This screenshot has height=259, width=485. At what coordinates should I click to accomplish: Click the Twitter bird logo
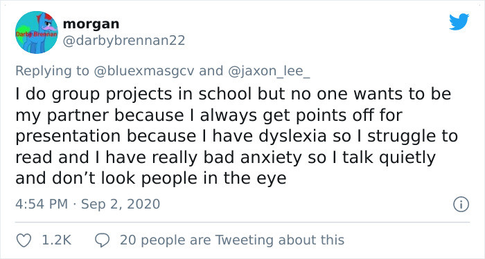point(459,22)
